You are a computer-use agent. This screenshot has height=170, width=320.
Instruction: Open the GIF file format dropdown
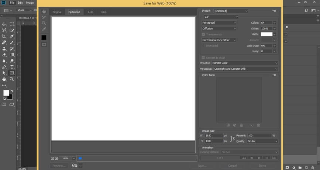[221, 17]
